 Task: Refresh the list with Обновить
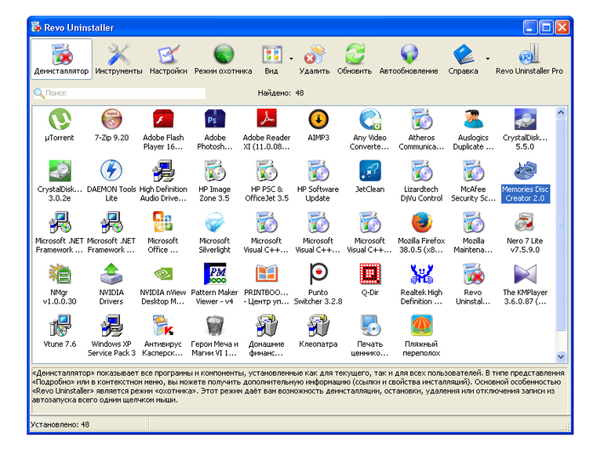[x=355, y=59]
